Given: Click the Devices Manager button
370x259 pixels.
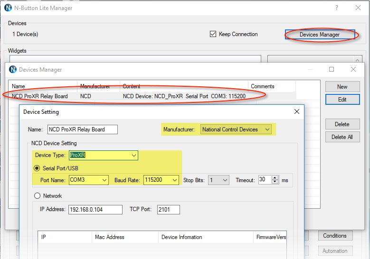Looking at the screenshot, I should coord(320,35).
